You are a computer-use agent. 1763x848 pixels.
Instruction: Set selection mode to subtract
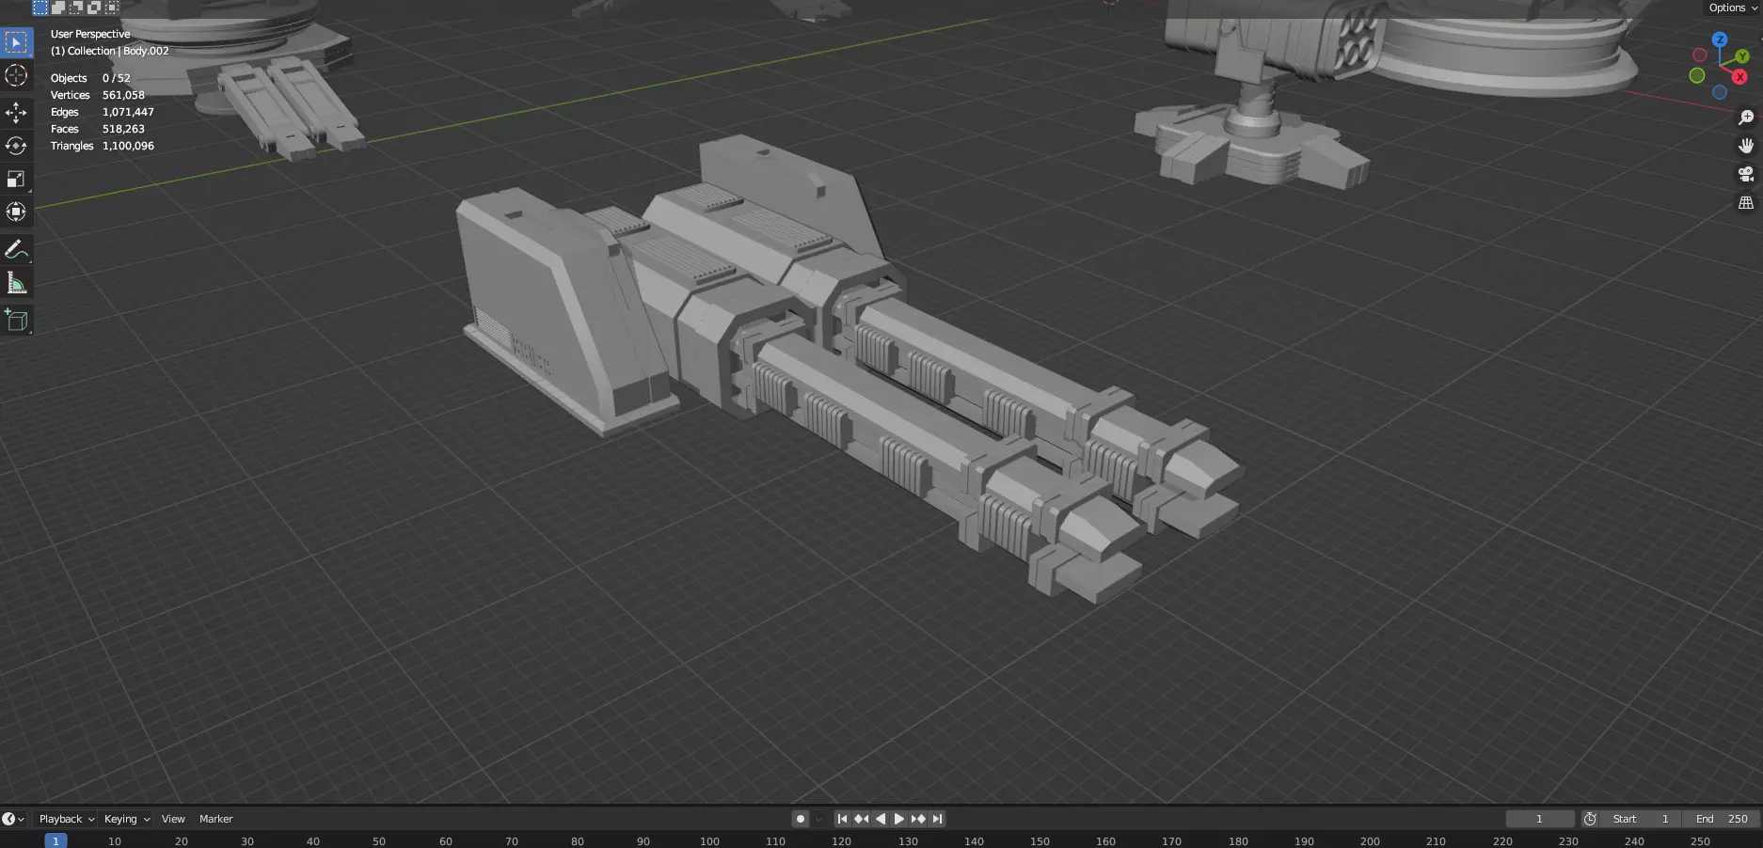tap(76, 8)
